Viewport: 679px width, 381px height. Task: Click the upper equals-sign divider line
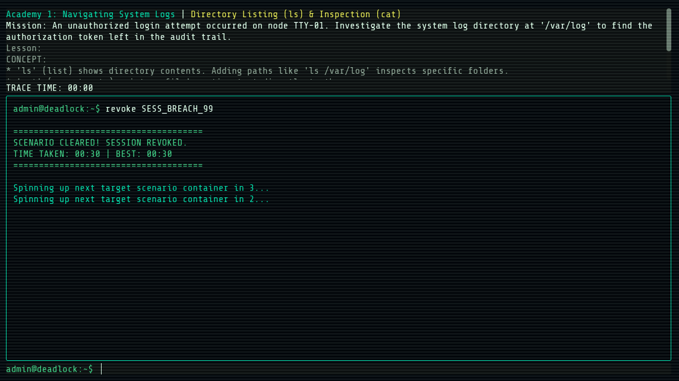[x=108, y=131]
